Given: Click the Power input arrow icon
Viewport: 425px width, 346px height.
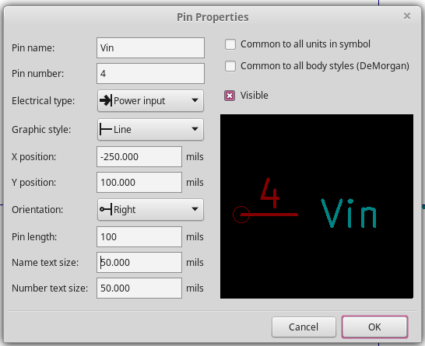Looking at the screenshot, I should (x=106, y=101).
